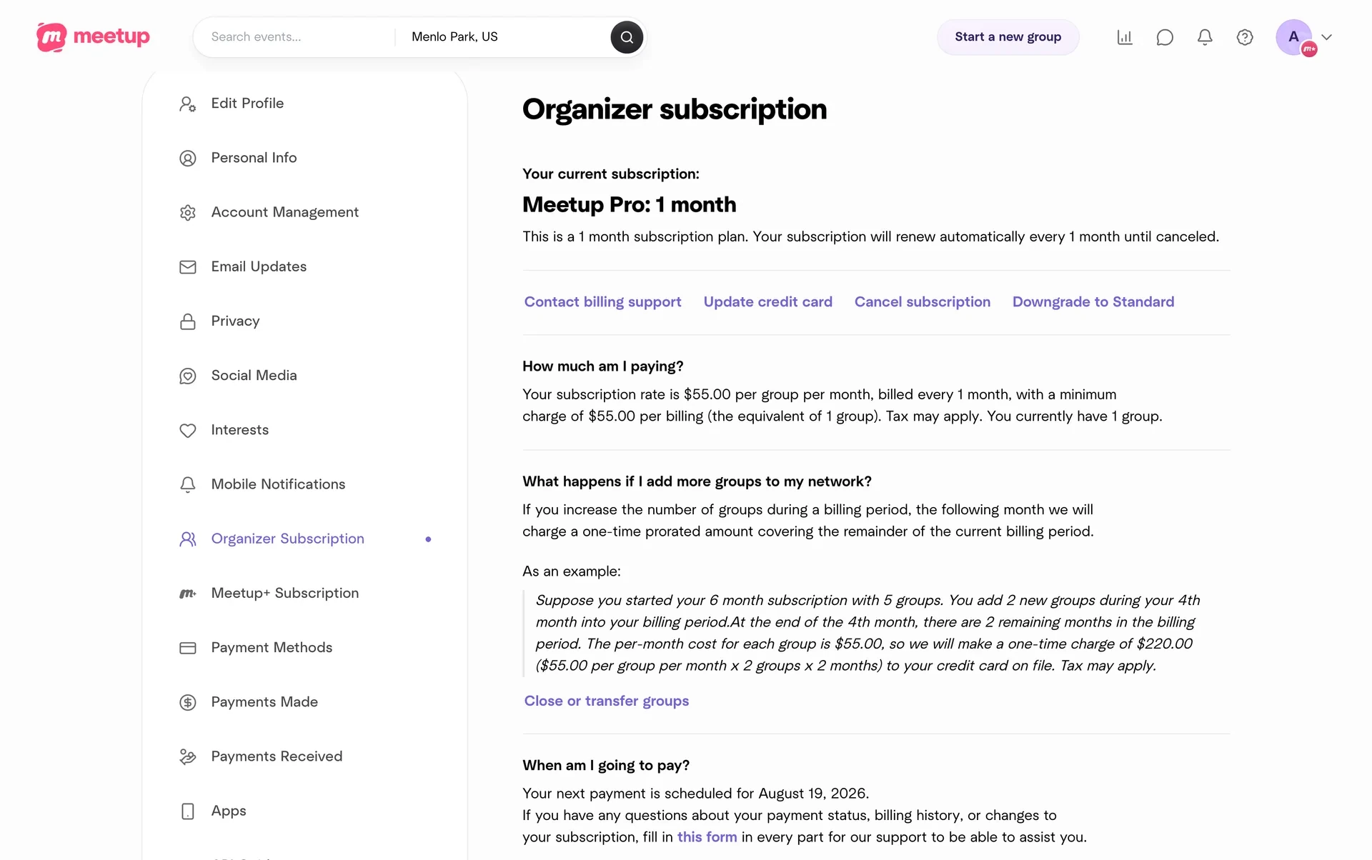1372x860 pixels.
Task: Click the Social Media heart bubble icon
Action: click(x=187, y=376)
